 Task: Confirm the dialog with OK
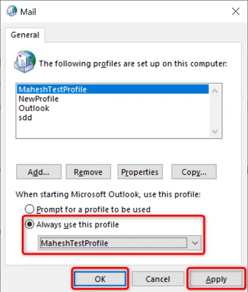pyautogui.click(x=100, y=279)
